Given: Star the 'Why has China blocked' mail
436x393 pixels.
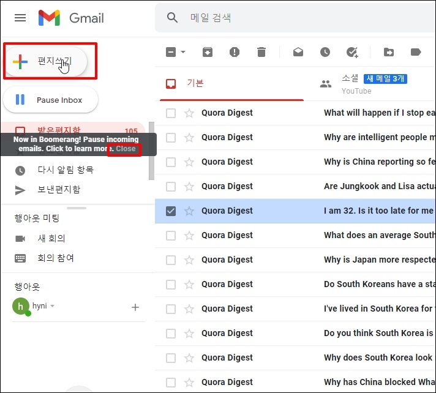Looking at the screenshot, I should 189,382.
